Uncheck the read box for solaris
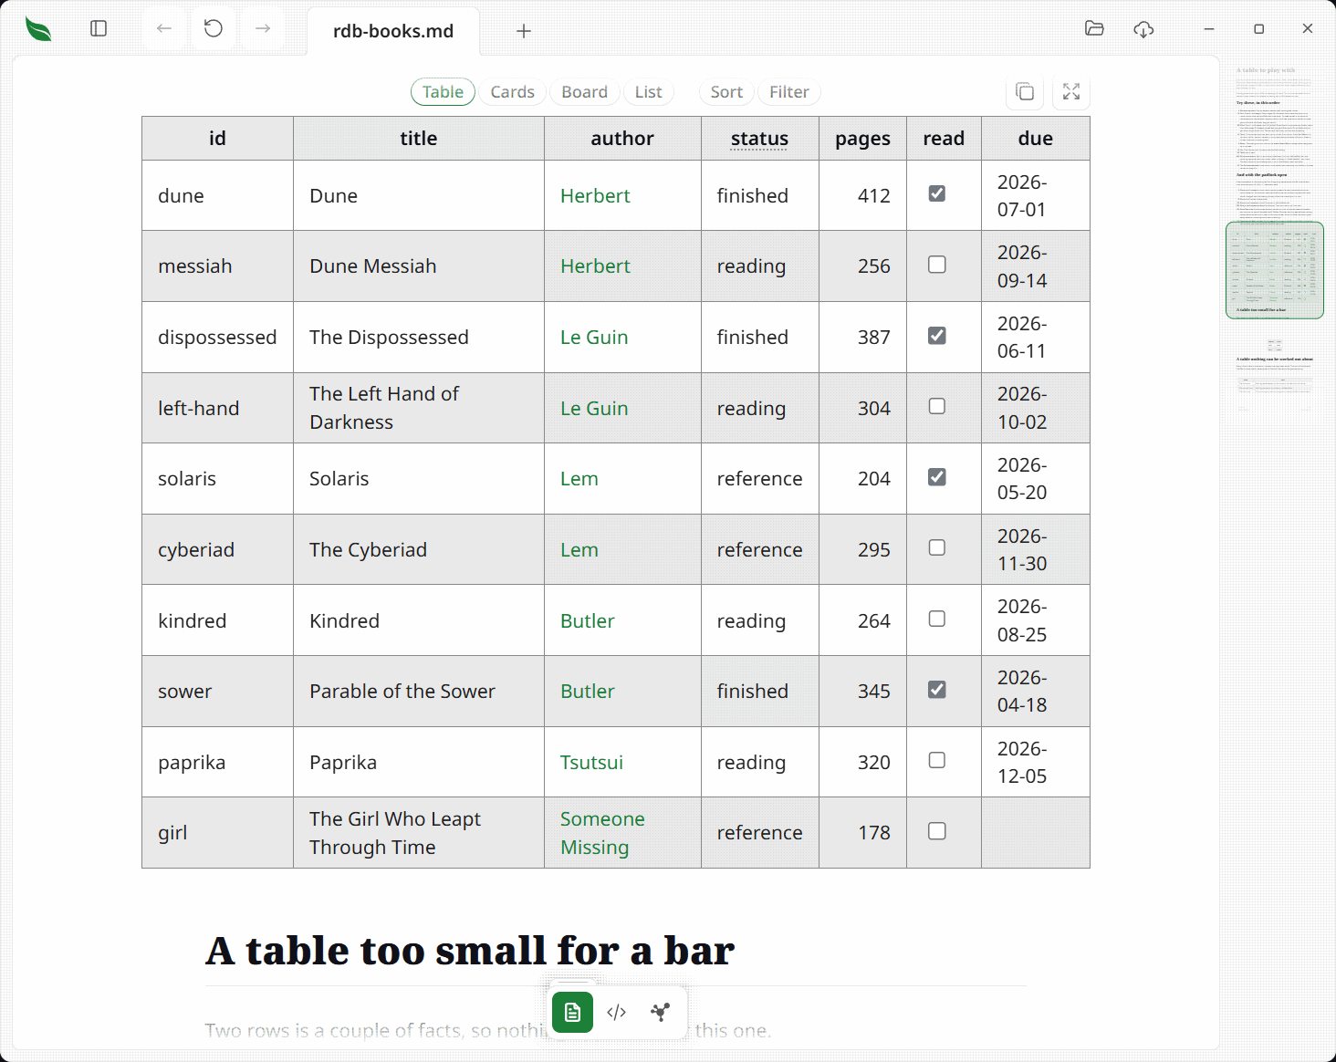Viewport: 1336px width, 1062px height. tap(937, 477)
